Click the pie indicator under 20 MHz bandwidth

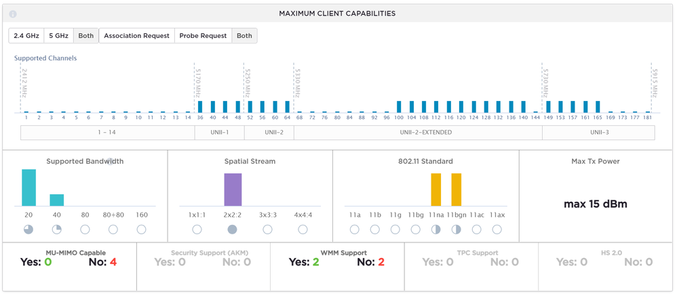[x=28, y=230]
